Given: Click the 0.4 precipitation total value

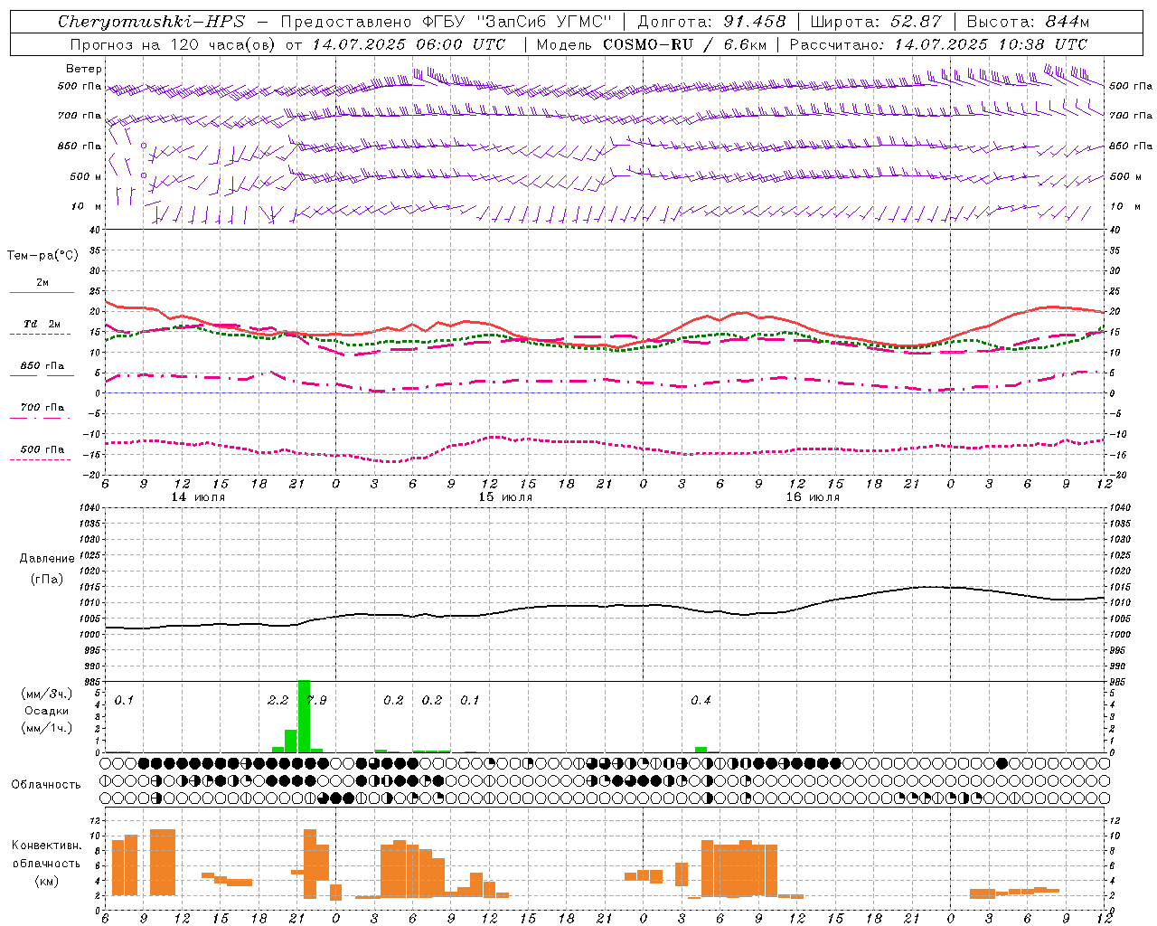Looking at the screenshot, I should point(701,701).
